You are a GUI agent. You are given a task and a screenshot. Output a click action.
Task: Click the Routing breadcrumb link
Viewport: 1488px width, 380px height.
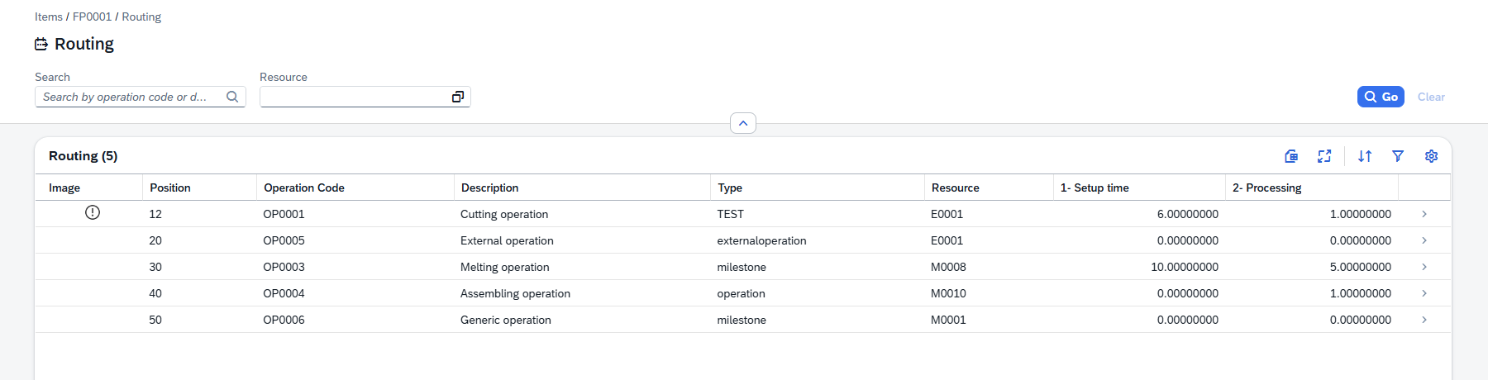click(141, 17)
